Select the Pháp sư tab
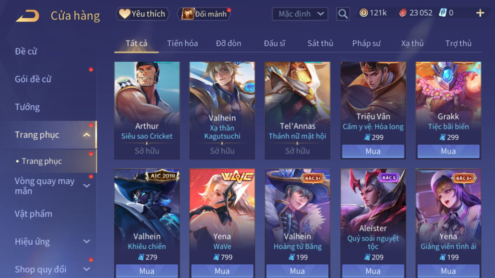This screenshot has width=495, height=278. click(x=366, y=43)
